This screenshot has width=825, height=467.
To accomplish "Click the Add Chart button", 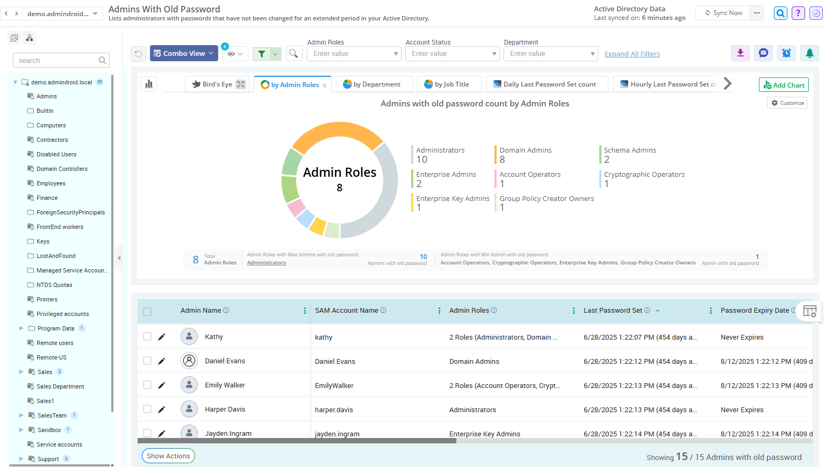I will pyautogui.click(x=784, y=85).
